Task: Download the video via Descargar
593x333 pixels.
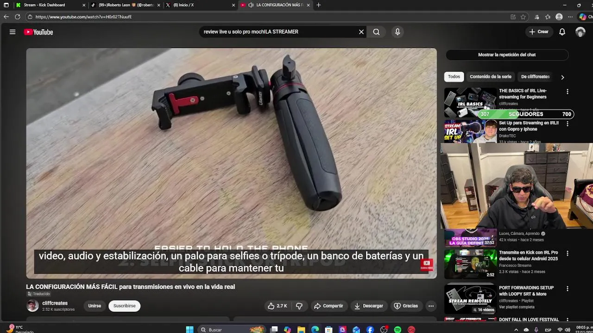Action: click(x=369, y=306)
